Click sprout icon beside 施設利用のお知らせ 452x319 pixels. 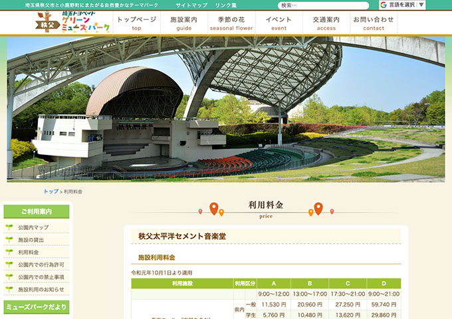pos(9,290)
